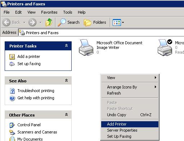Open the Troubleshoot printing link
184x141 pixels.
[x=36, y=91]
